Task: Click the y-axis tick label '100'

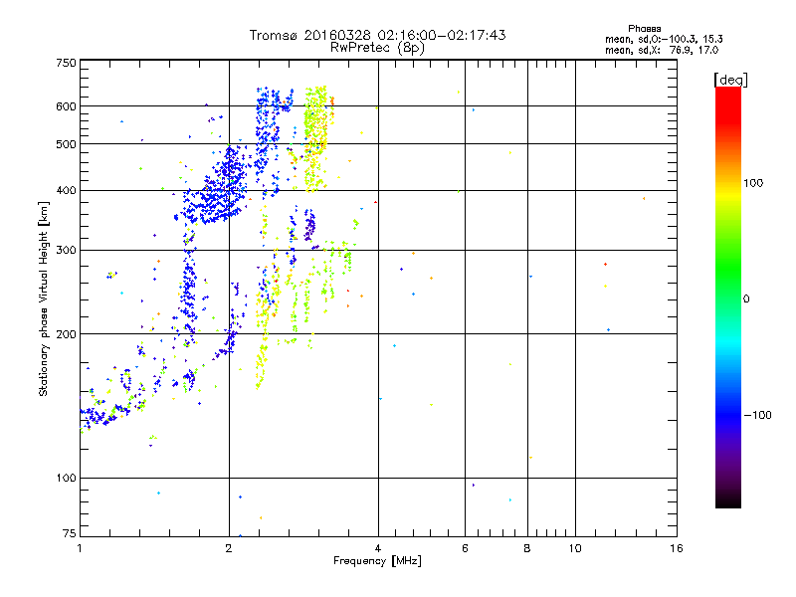Action: (66, 478)
